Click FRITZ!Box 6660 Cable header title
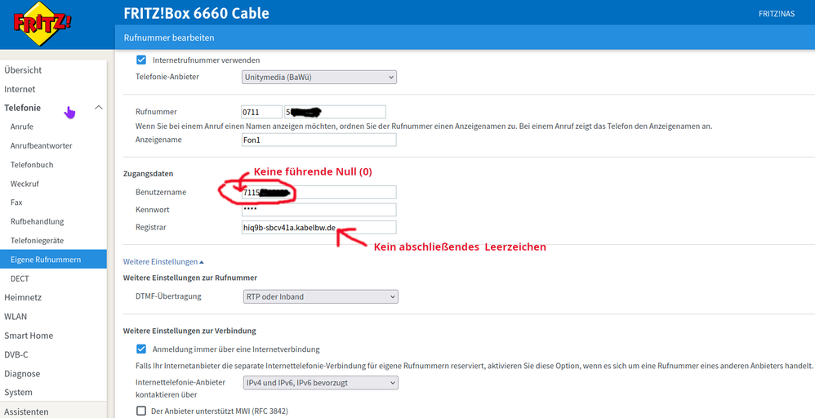This screenshot has width=815, height=418. [x=197, y=13]
